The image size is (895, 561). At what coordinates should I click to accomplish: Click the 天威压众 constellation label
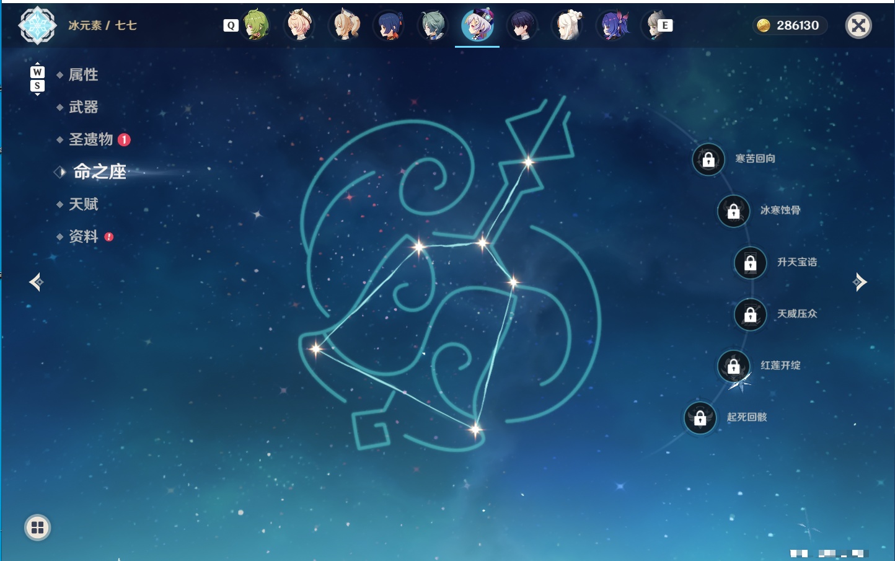coord(797,314)
